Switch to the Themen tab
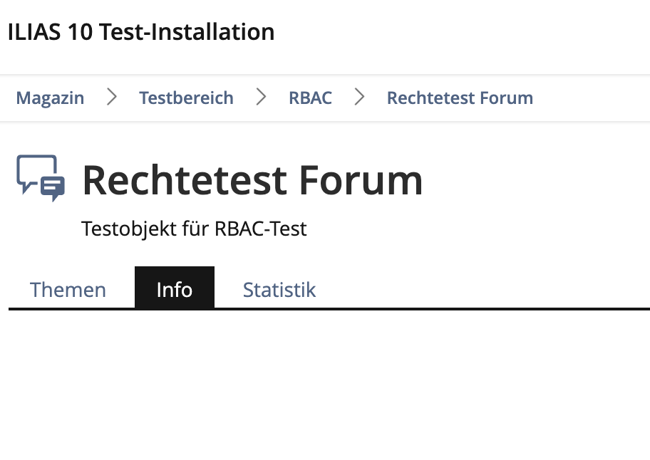650x460 pixels. [68, 290]
